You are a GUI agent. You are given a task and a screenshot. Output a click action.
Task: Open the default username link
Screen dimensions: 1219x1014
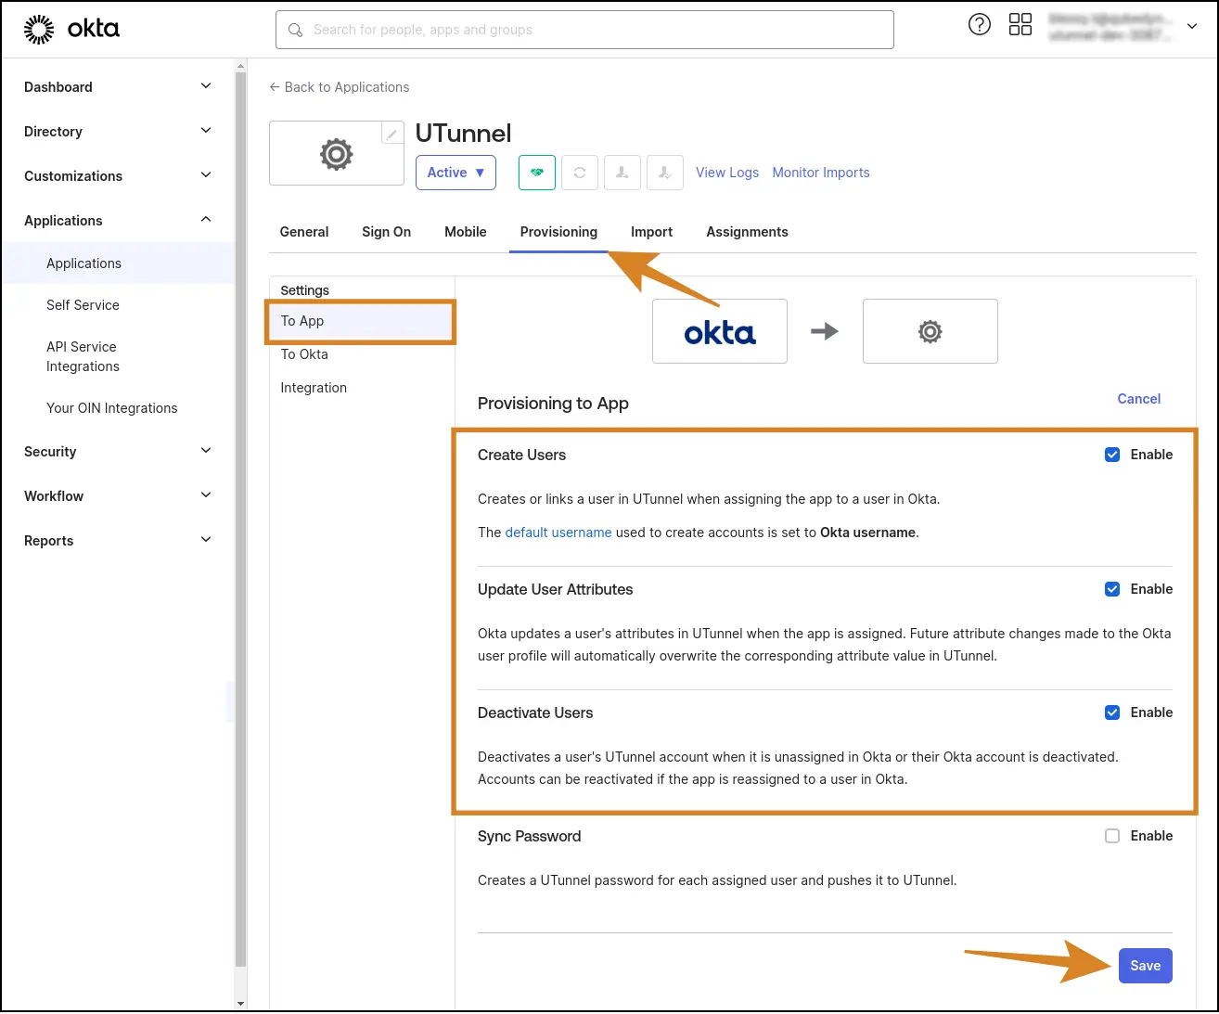pyautogui.click(x=558, y=533)
